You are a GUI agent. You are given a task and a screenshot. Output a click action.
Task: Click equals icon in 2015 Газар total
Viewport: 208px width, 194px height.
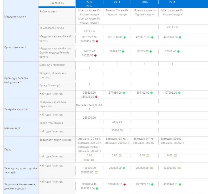148,156
